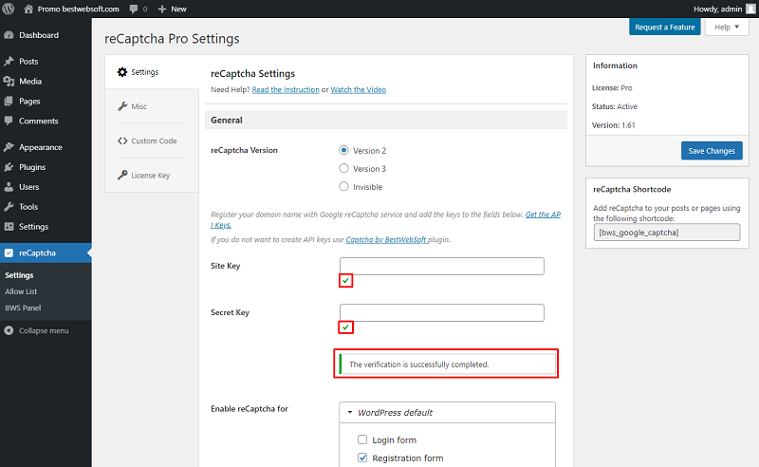759x467 pixels.
Task: Click the 'License: Pro' text
Action: coord(612,87)
